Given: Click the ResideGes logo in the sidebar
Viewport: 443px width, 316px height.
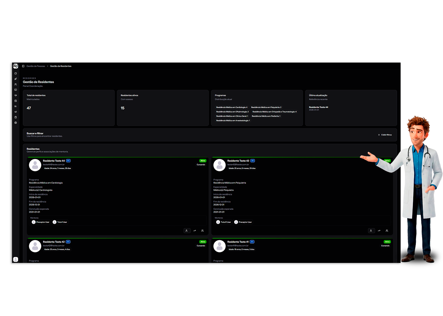Looking at the screenshot, I should (16, 66).
